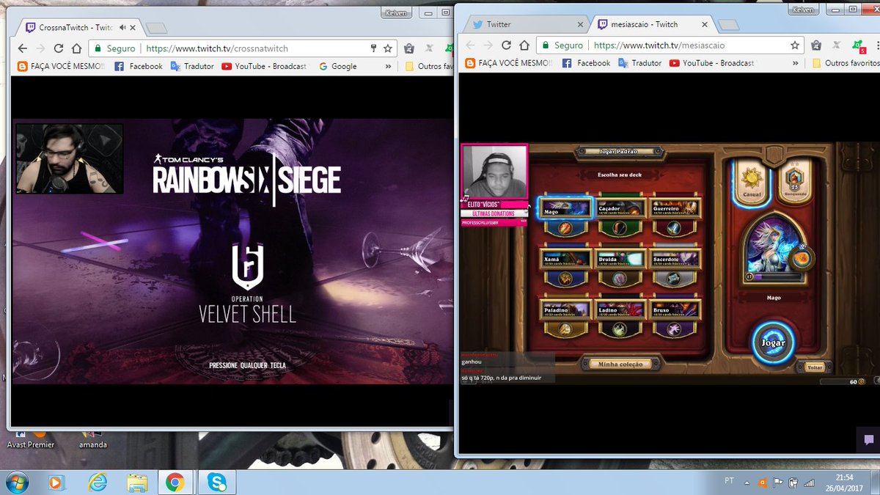Click the reload page icon in left browser

(58, 48)
